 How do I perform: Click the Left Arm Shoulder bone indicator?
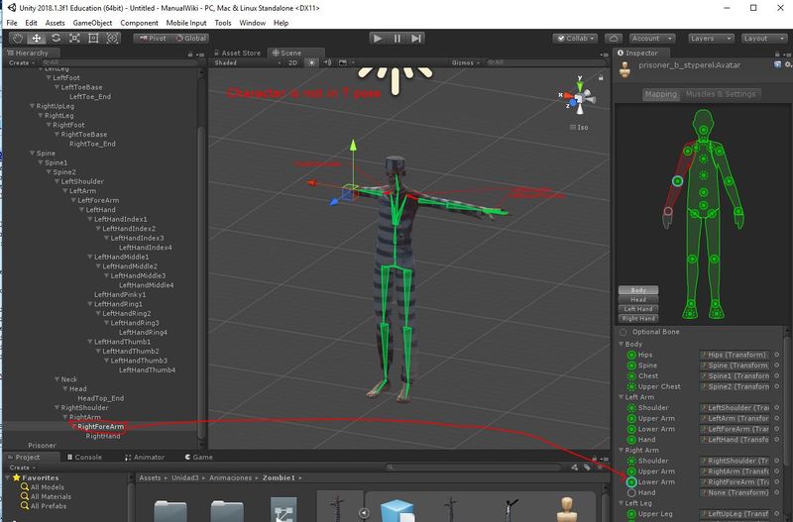pyautogui.click(x=631, y=408)
